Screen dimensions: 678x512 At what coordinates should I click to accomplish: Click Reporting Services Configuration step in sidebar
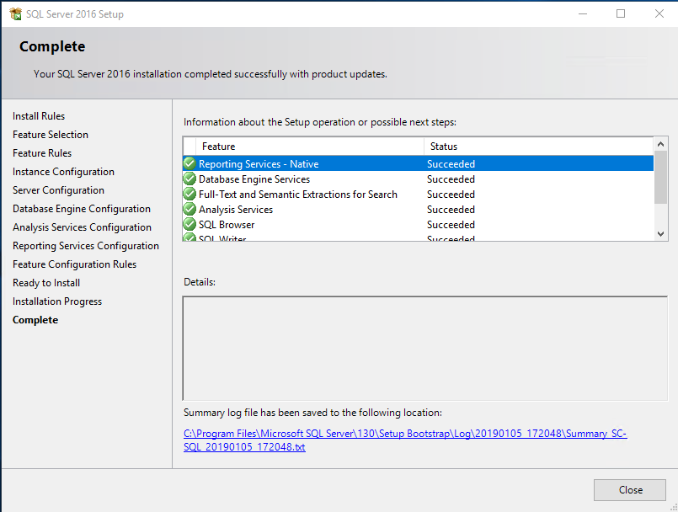coord(86,246)
